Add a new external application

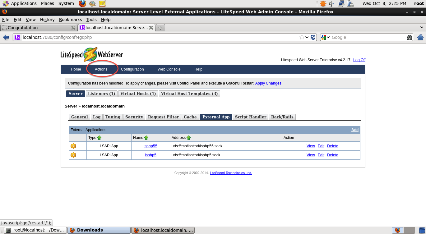pyautogui.click(x=355, y=130)
